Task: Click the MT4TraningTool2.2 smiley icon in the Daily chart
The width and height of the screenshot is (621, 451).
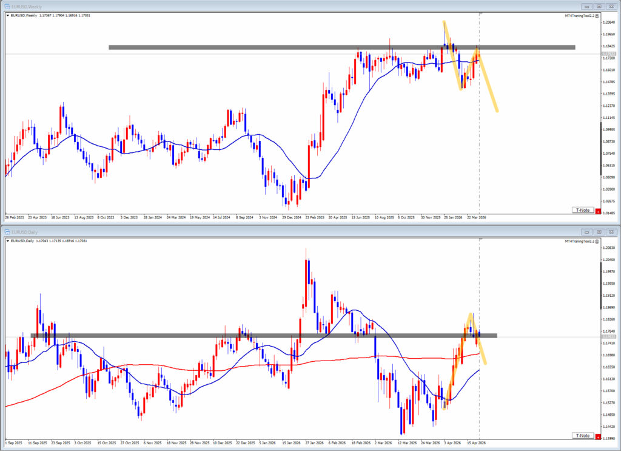Action: [597, 241]
